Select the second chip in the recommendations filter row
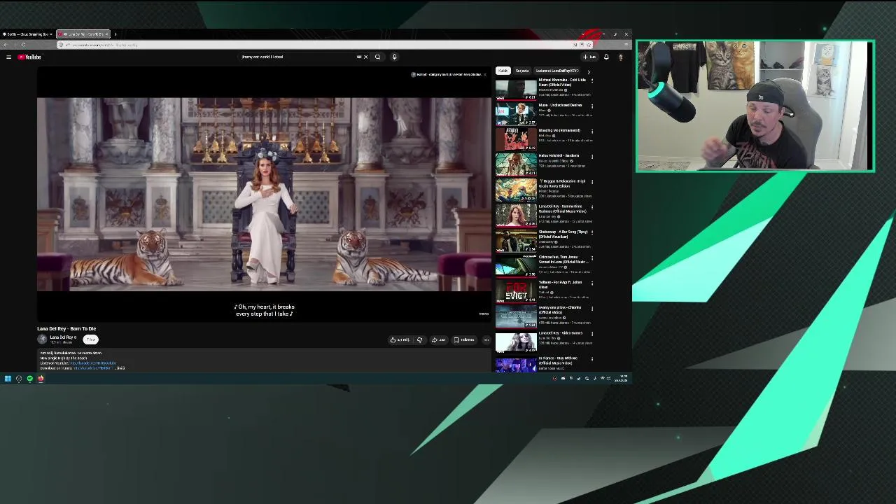 pos(522,71)
